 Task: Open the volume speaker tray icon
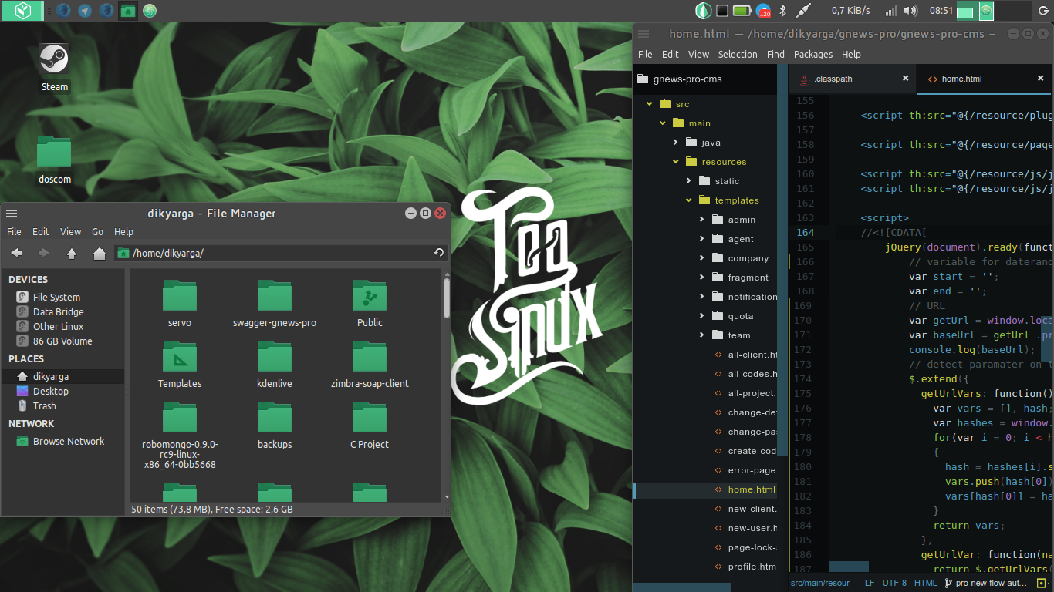click(910, 11)
